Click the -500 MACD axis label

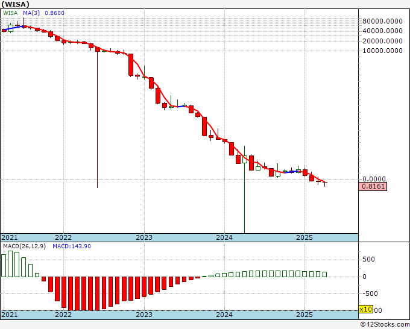pyautogui.click(x=370, y=293)
